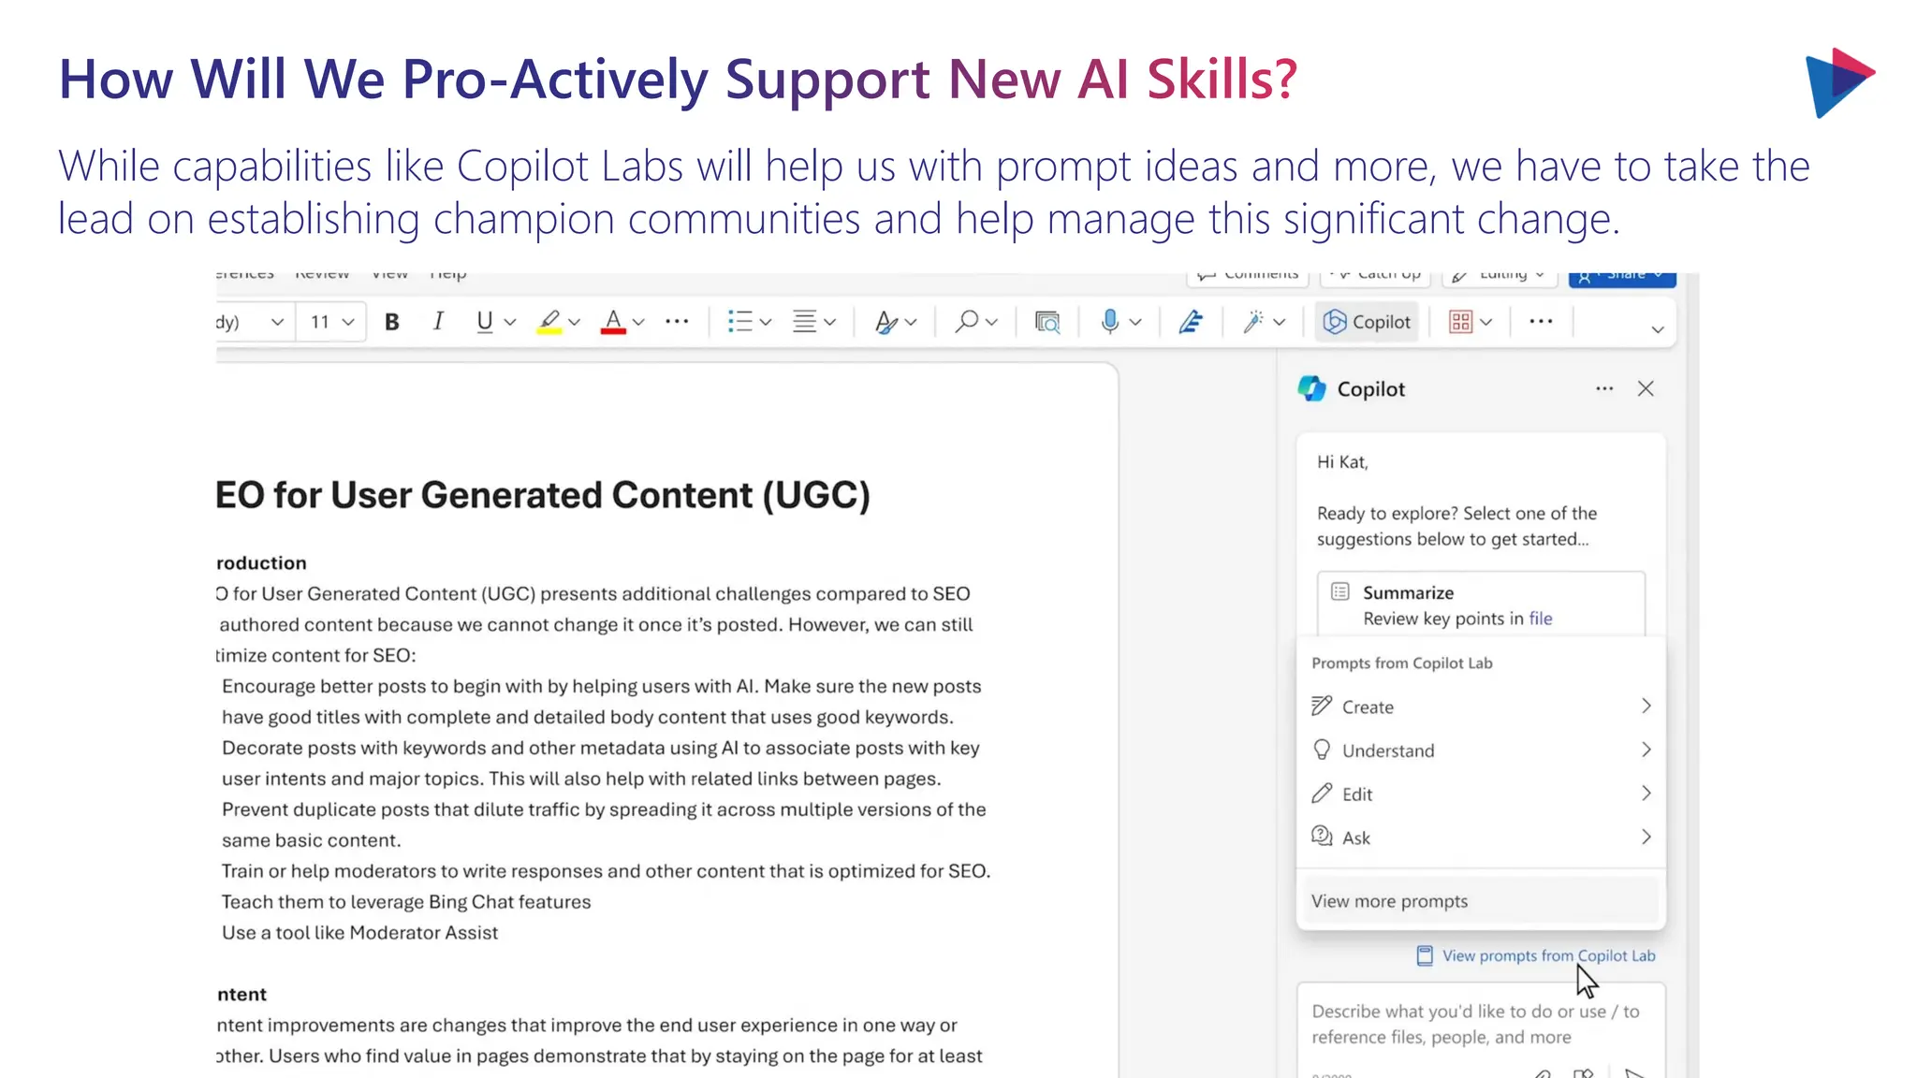Click the Copilot Lab notebook icon
Screen dimensions: 1917x1078
pos(1425,955)
